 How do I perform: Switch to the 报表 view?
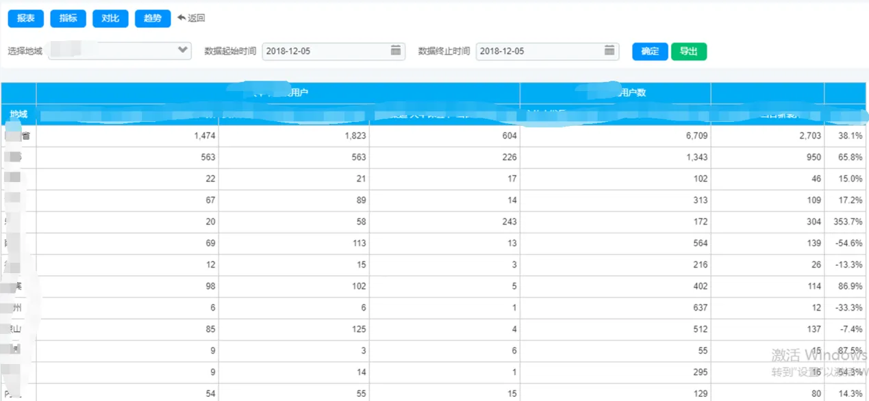pos(25,18)
